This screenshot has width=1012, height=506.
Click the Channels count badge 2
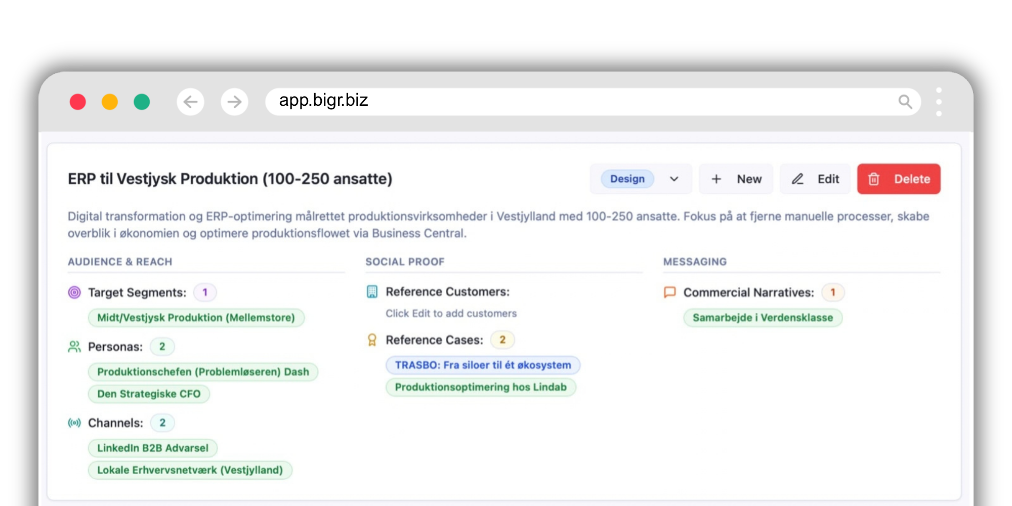(162, 423)
